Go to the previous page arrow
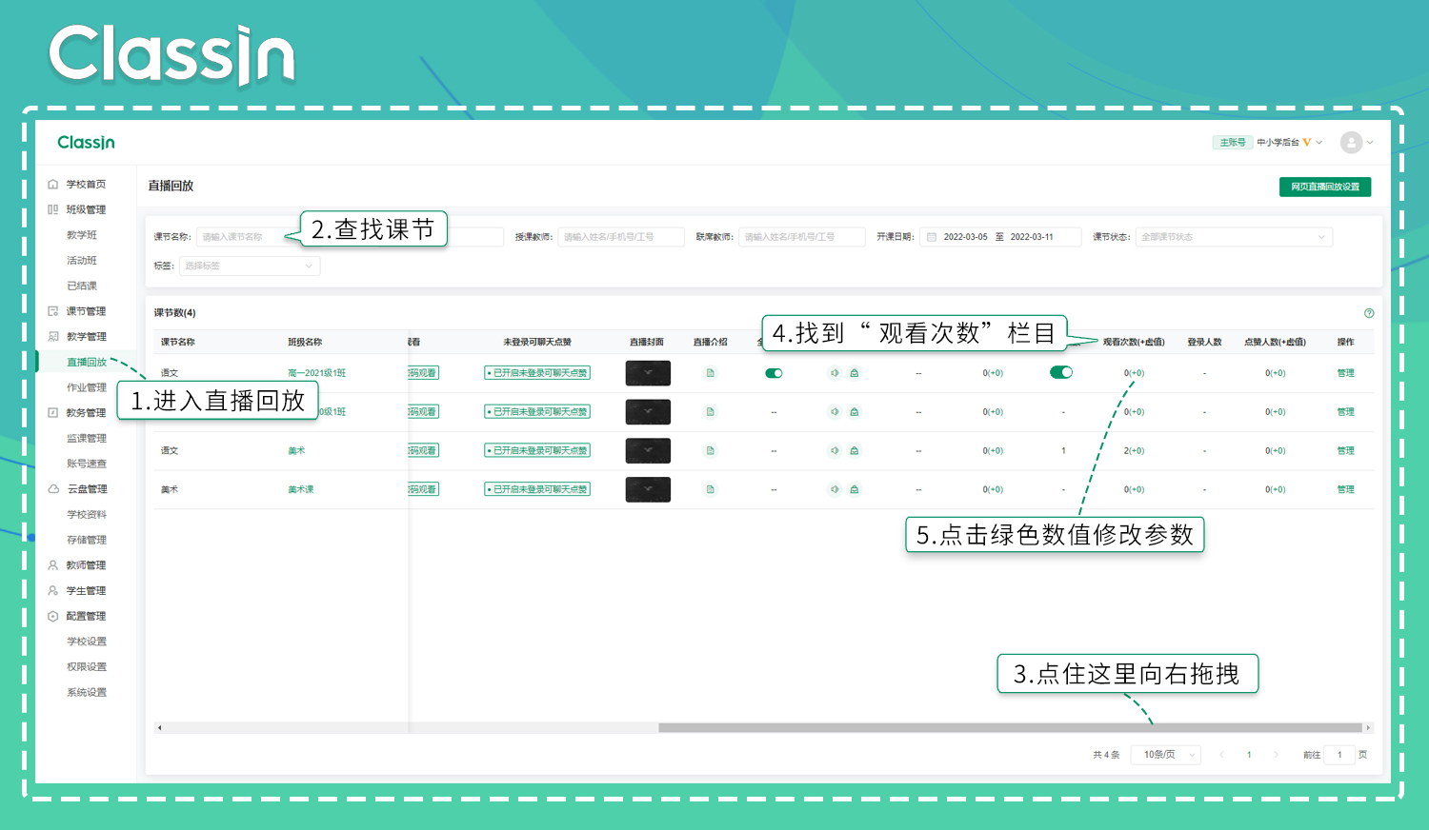 click(x=1221, y=755)
